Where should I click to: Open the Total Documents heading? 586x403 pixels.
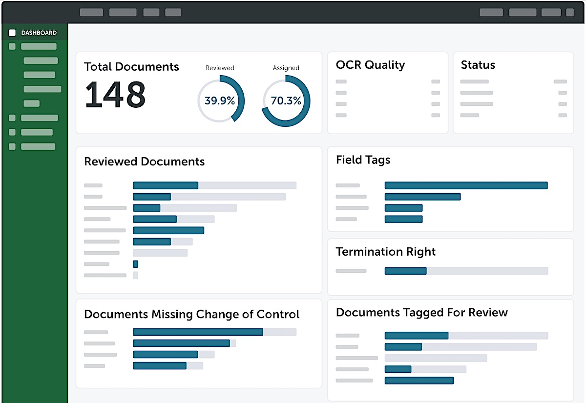click(131, 67)
